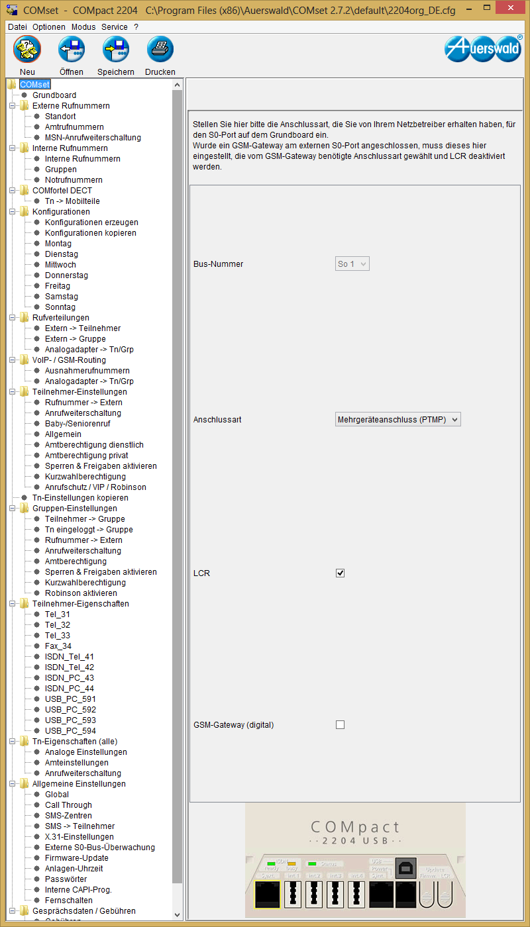This screenshot has height=927, width=530.
Task: Toggle the LCR checkbox
Action: point(341,573)
